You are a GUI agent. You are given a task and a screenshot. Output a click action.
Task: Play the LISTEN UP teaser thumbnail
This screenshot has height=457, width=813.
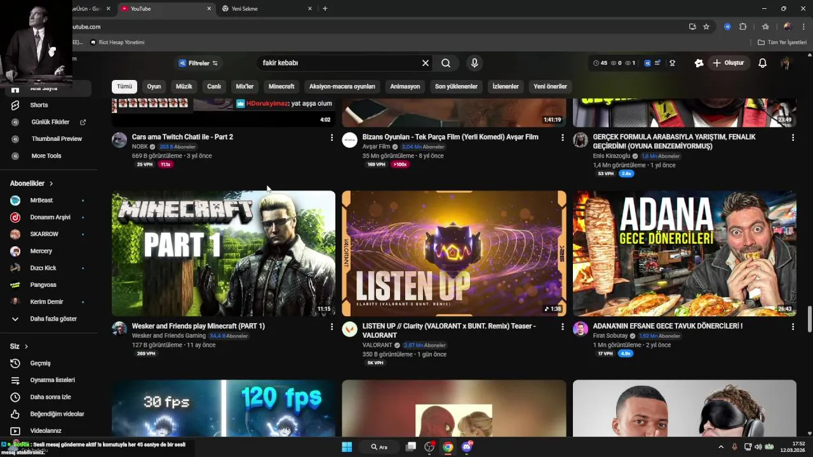click(x=454, y=253)
